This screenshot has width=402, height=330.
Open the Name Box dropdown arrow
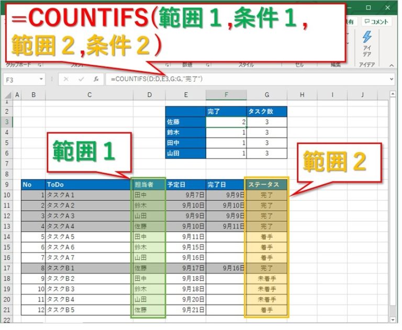(41, 79)
